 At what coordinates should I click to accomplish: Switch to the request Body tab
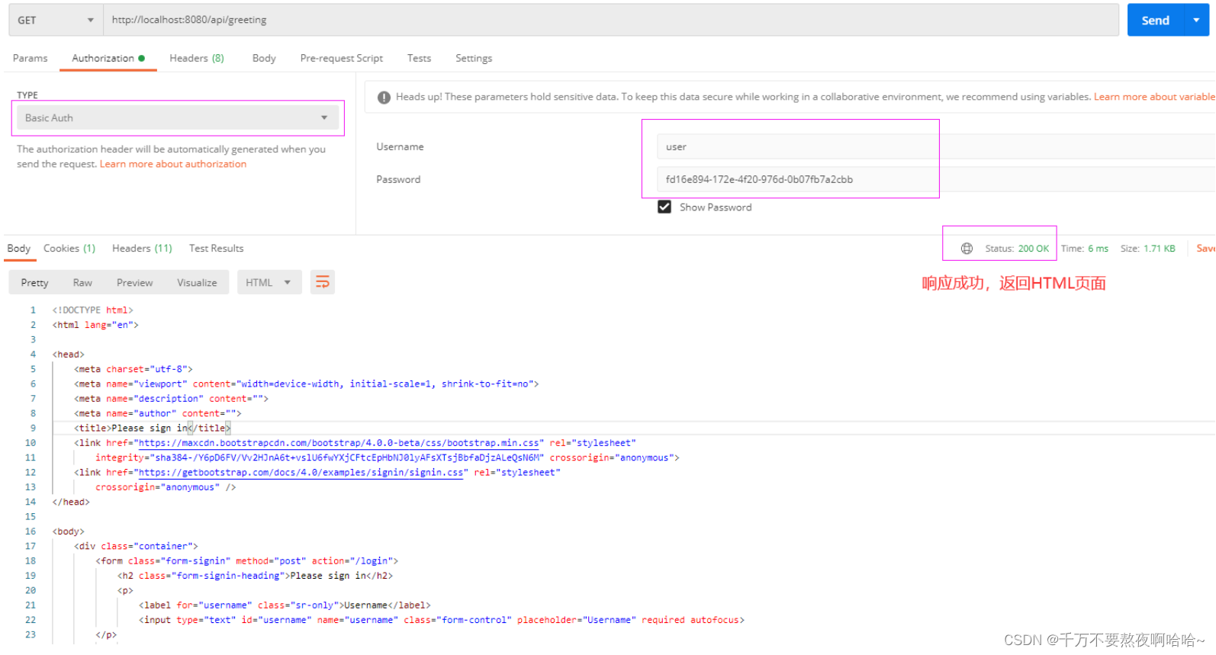[x=264, y=58]
